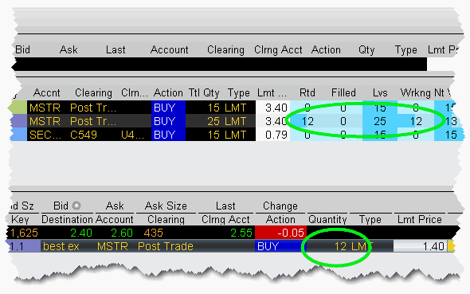Click the 2.60 ask price cell
Screen dimensions: 470x294
coord(122,233)
